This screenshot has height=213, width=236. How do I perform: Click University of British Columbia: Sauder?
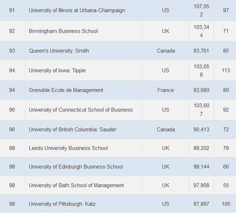tap(72, 130)
